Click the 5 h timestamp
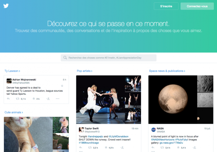 tap(64, 80)
